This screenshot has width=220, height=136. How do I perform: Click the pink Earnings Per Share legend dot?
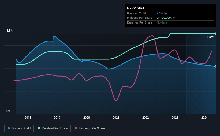point(76,129)
